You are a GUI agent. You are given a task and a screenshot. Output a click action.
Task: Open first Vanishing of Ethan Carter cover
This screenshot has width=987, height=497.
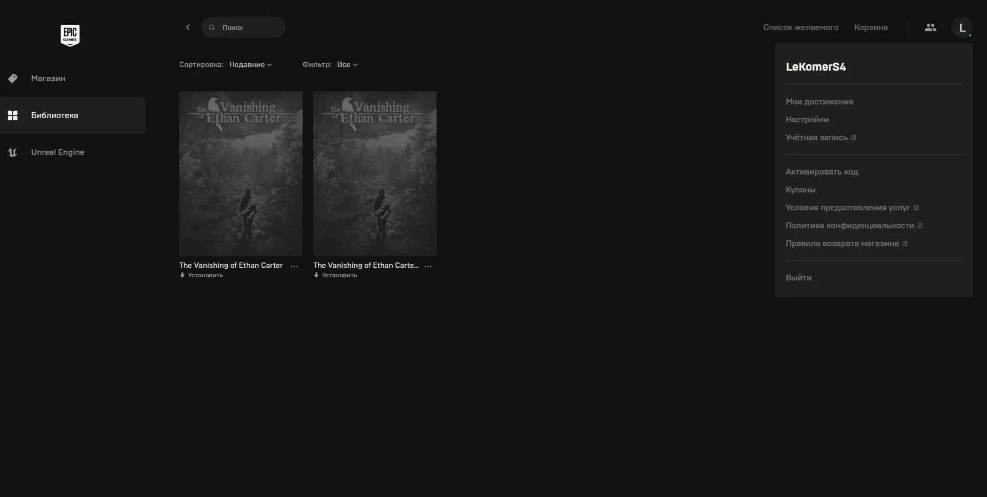[241, 174]
